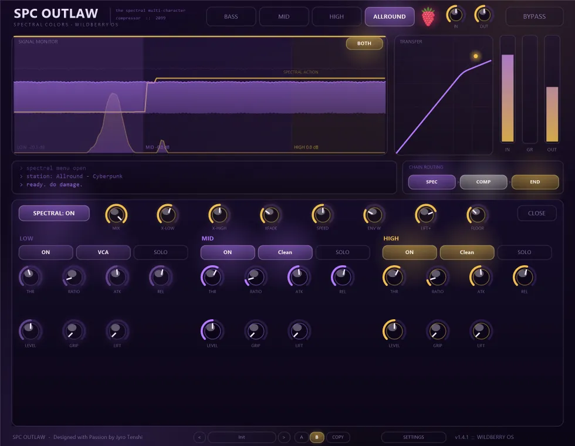Toggle the HIGH band ON button
The height and width of the screenshot is (446, 575).
[x=410, y=252]
